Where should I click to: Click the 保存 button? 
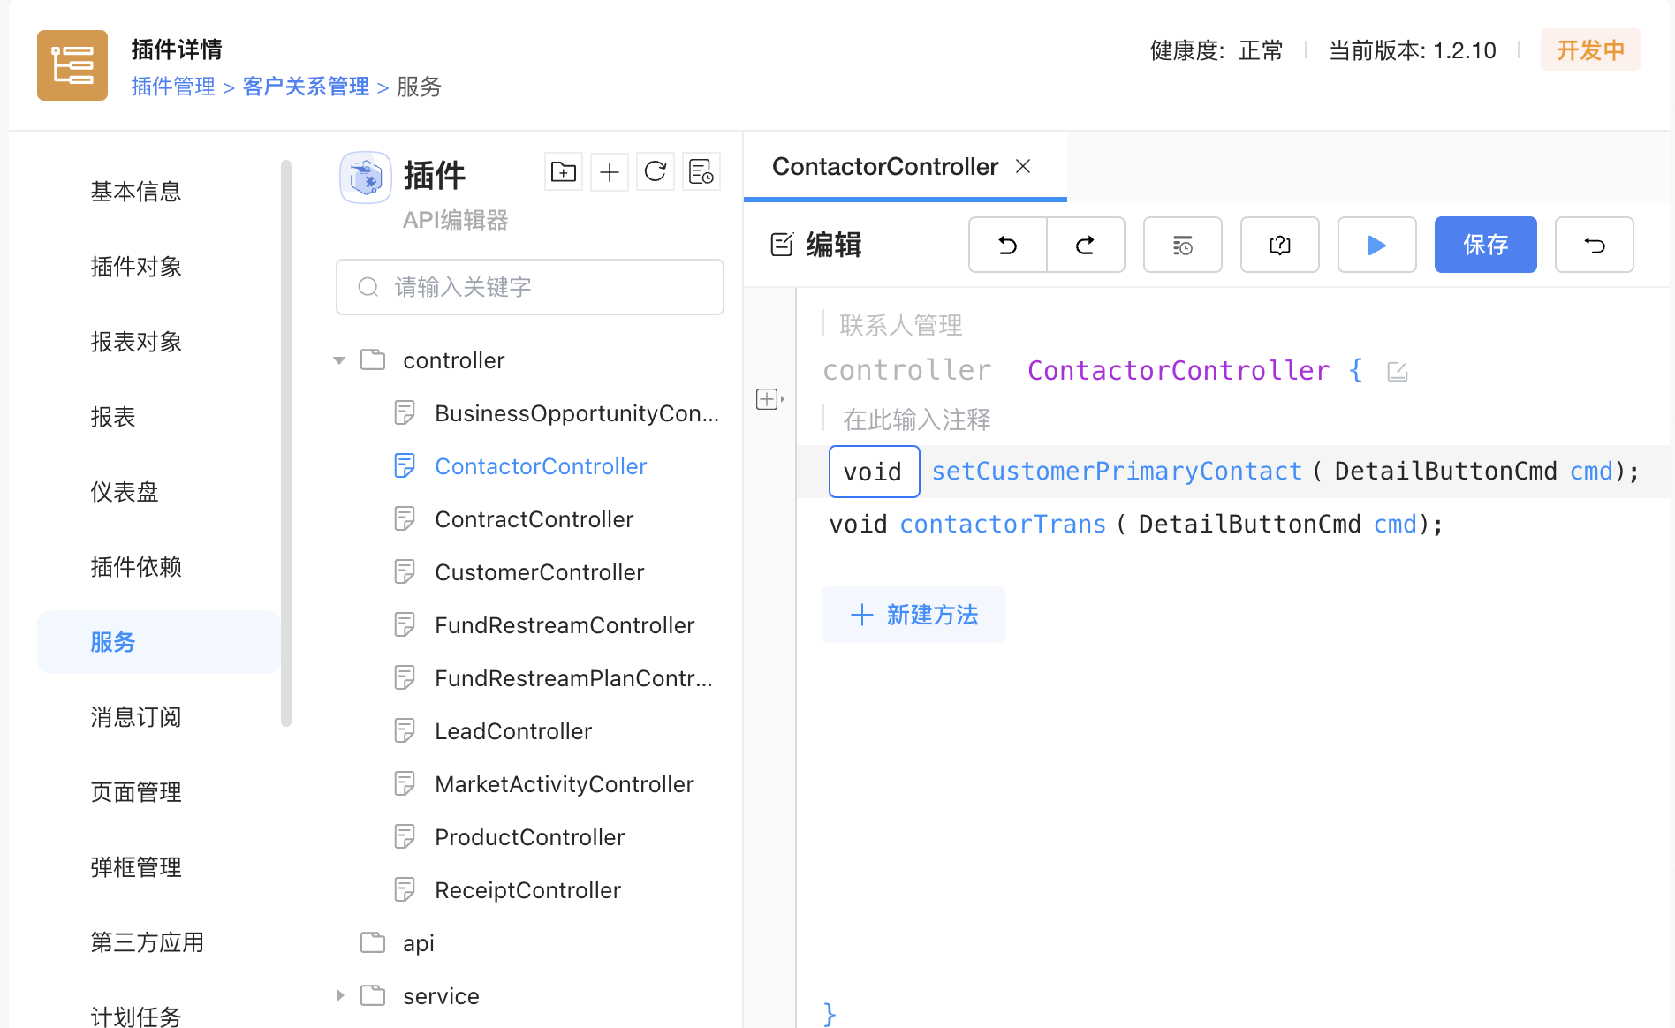click(1485, 245)
